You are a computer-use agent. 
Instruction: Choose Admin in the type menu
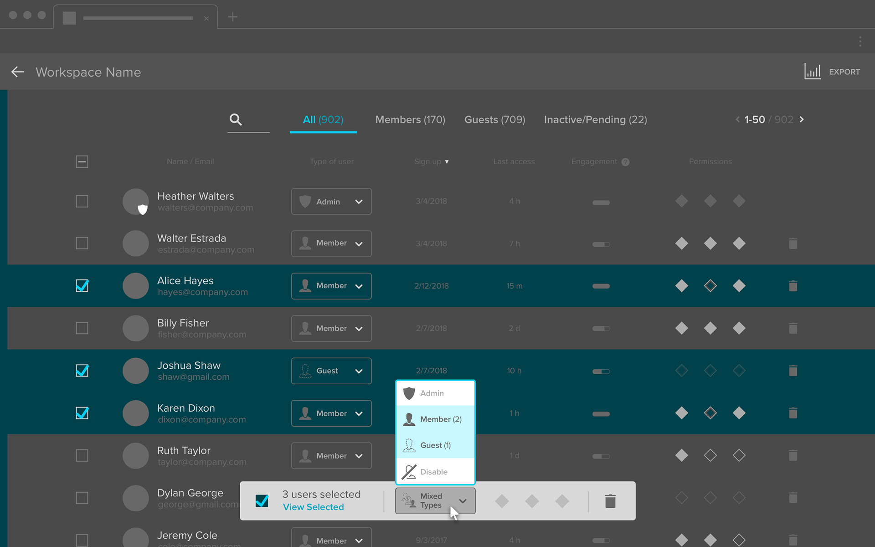tap(435, 393)
